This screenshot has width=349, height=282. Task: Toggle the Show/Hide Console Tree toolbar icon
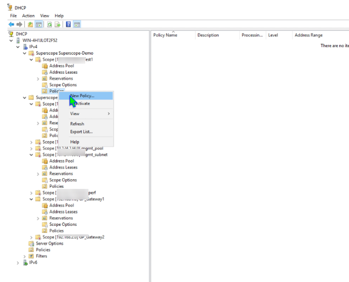tap(39, 25)
